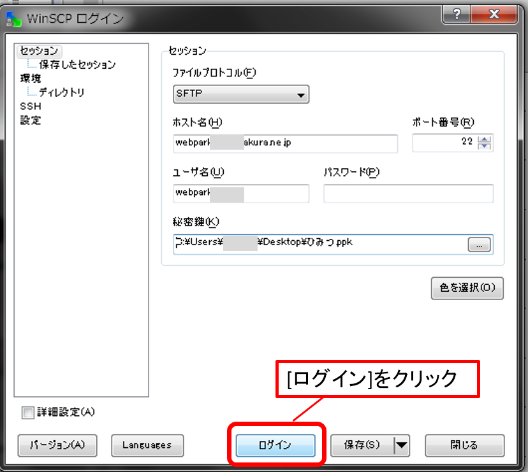
Task: Open ディレクトリ tree item
Action: click(x=61, y=92)
